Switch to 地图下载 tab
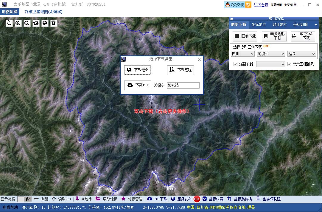 (238, 25)
